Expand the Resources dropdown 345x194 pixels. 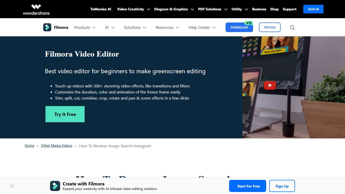pos(164,27)
